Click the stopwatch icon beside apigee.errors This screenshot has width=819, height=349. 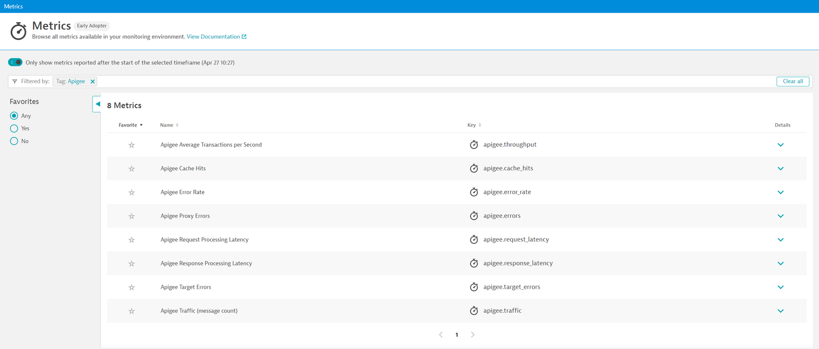[x=474, y=215]
